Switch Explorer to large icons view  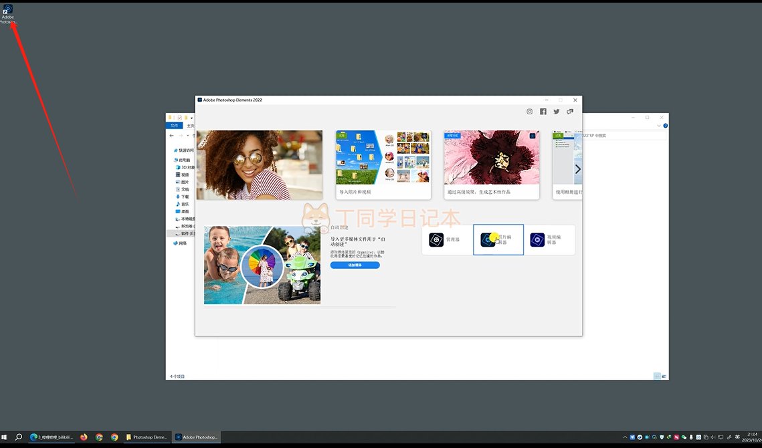click(664, 376)
